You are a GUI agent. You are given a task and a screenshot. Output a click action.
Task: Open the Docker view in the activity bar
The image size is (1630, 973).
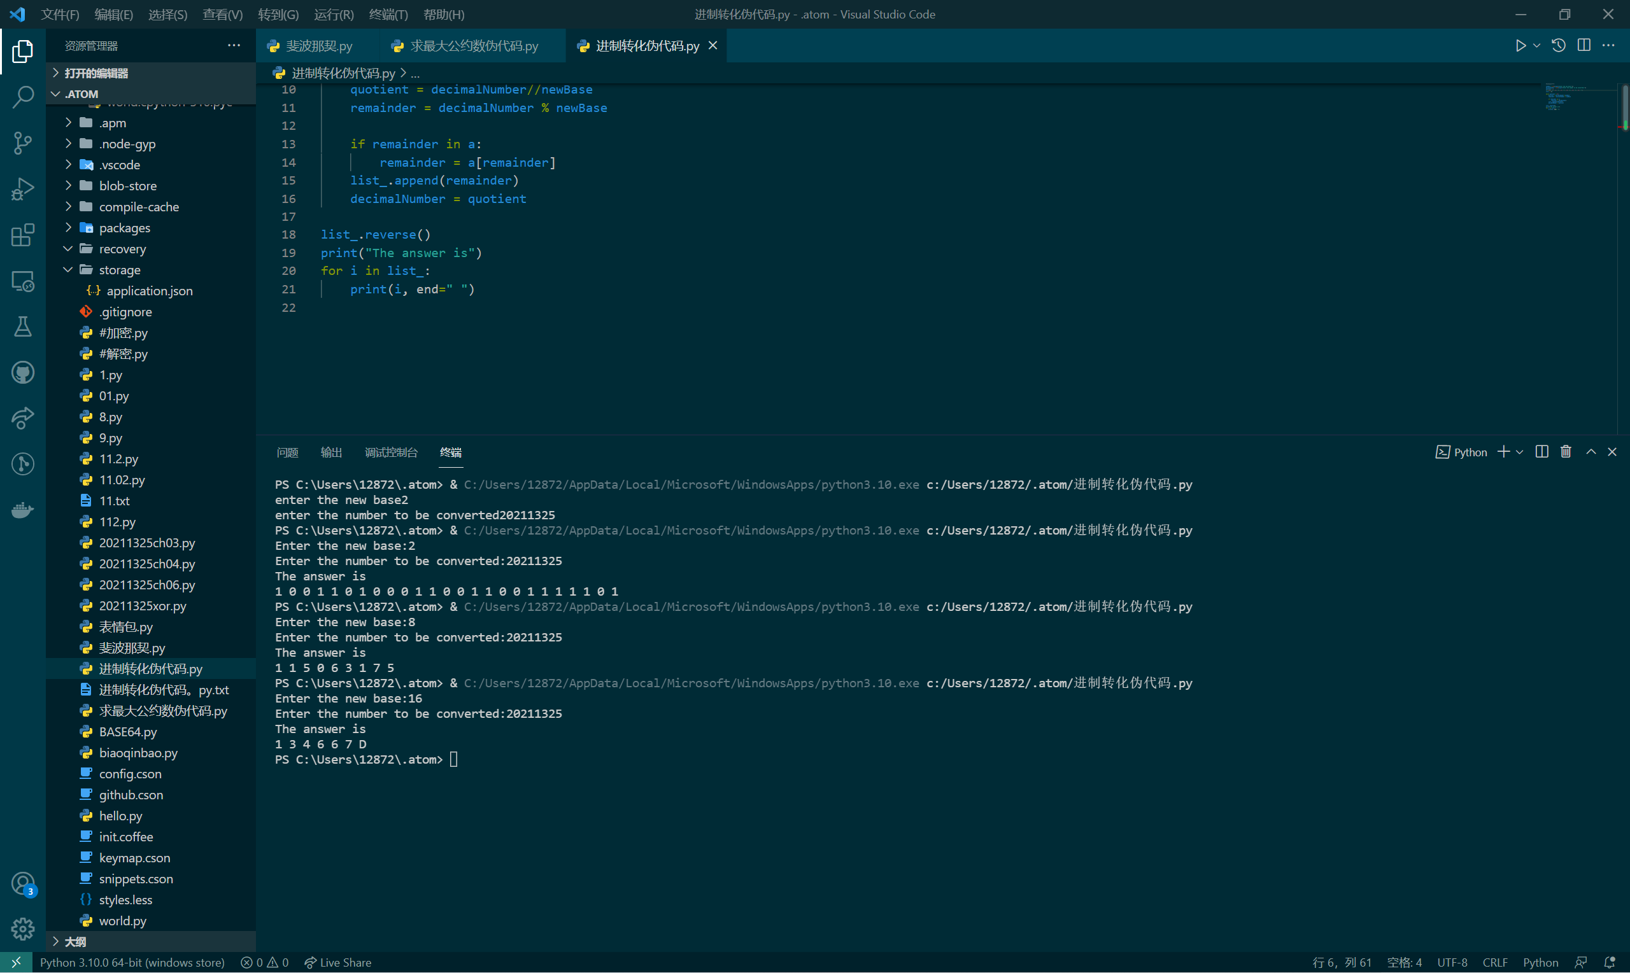click(22, 510)
